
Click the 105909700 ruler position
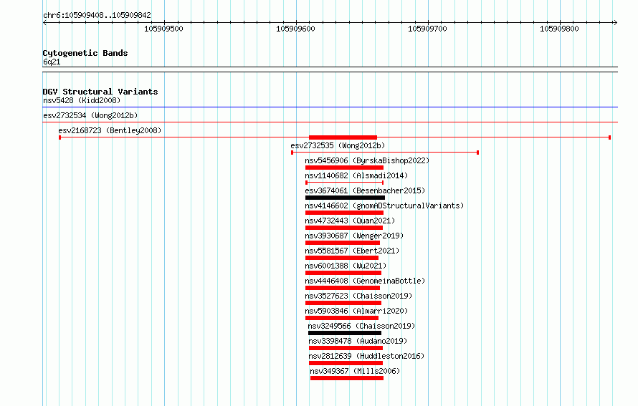point(428,29)
